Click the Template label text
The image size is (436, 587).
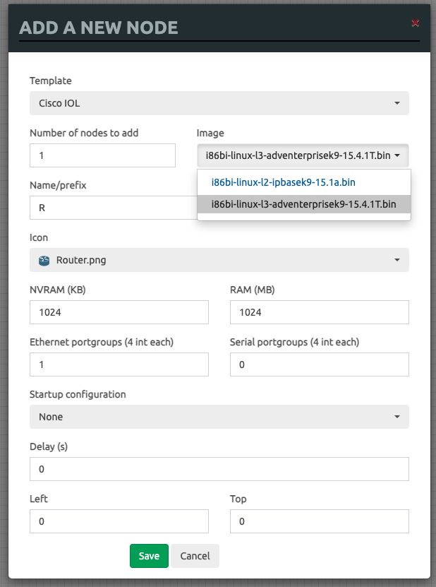click(51, 81)
